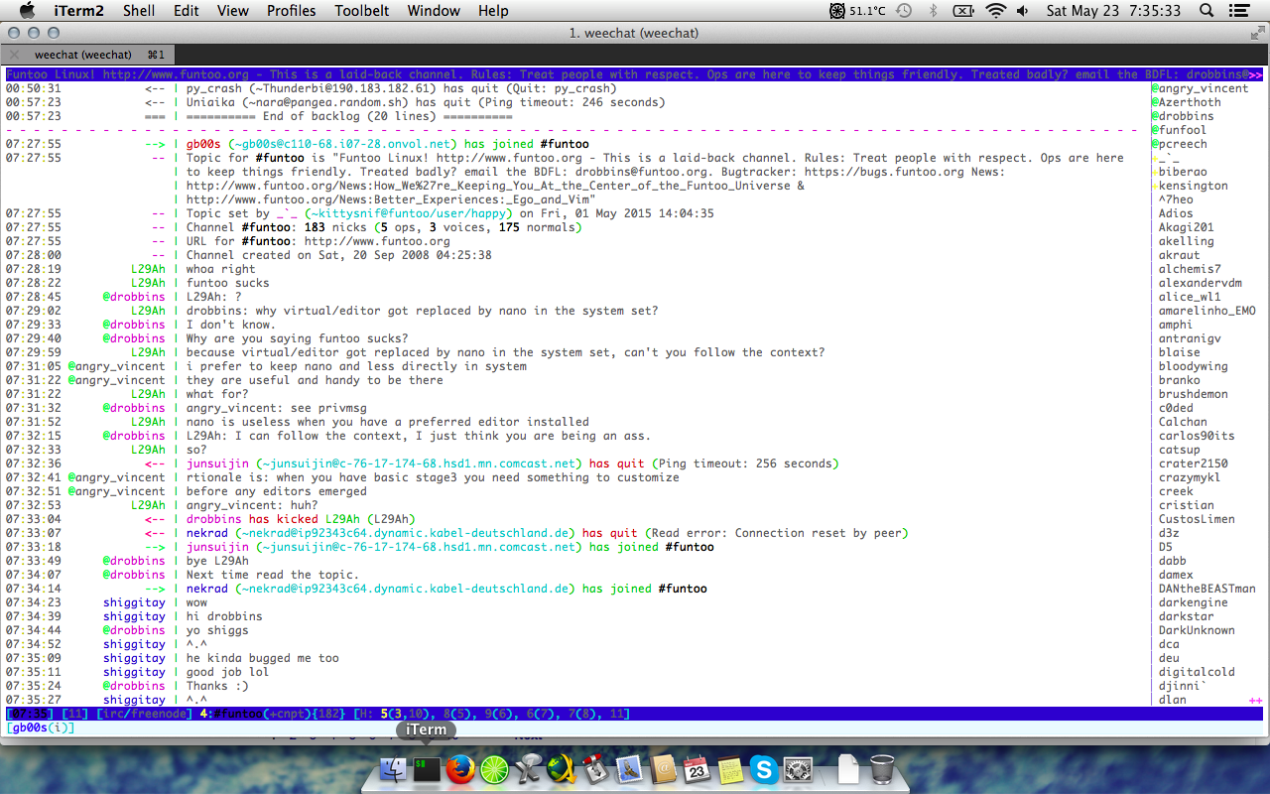This screenshot has width=1270, height=794.
Task: Click the menu bar date and time
Action: pos(1113,11)
